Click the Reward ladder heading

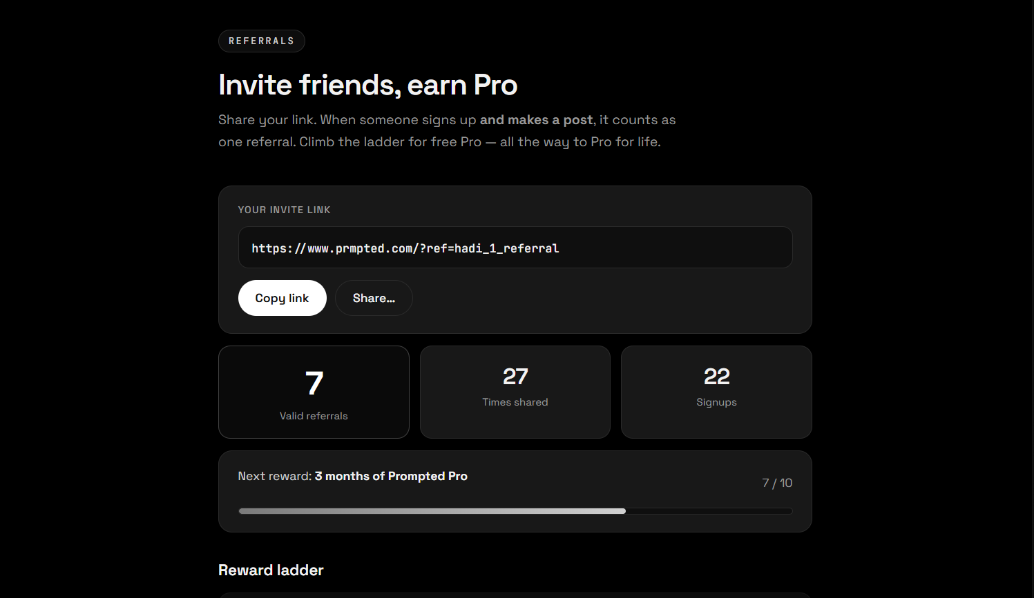271,570
